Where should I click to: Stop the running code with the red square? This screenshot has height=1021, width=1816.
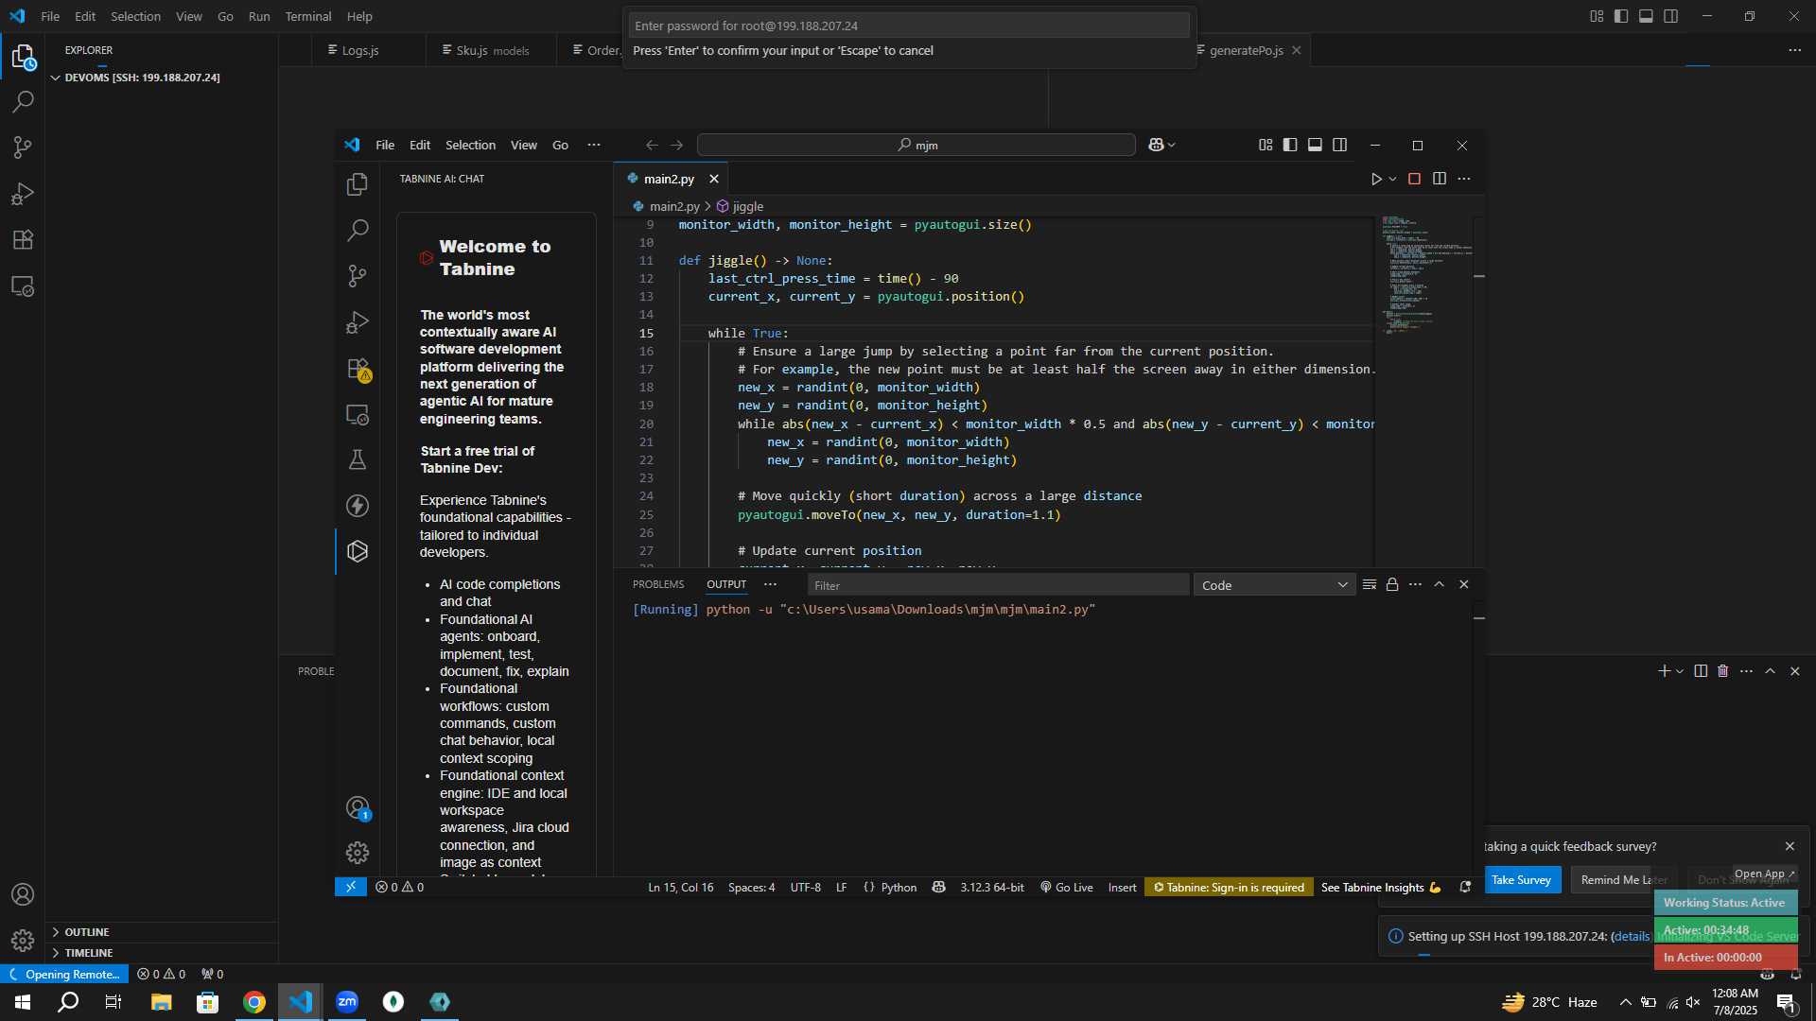1415,179
